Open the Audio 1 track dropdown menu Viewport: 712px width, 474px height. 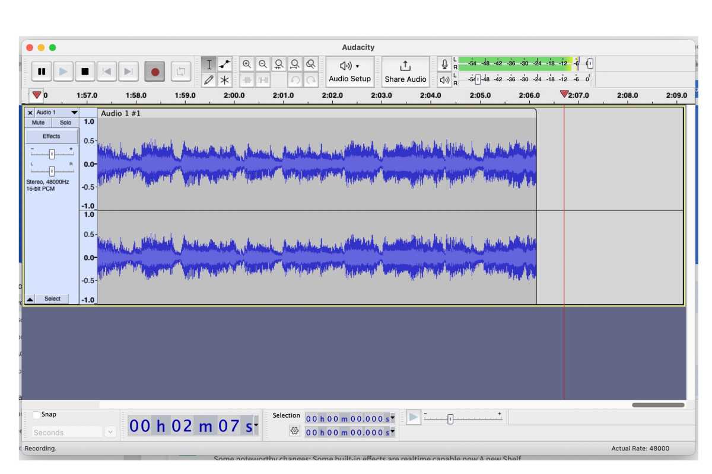(74, 113)
